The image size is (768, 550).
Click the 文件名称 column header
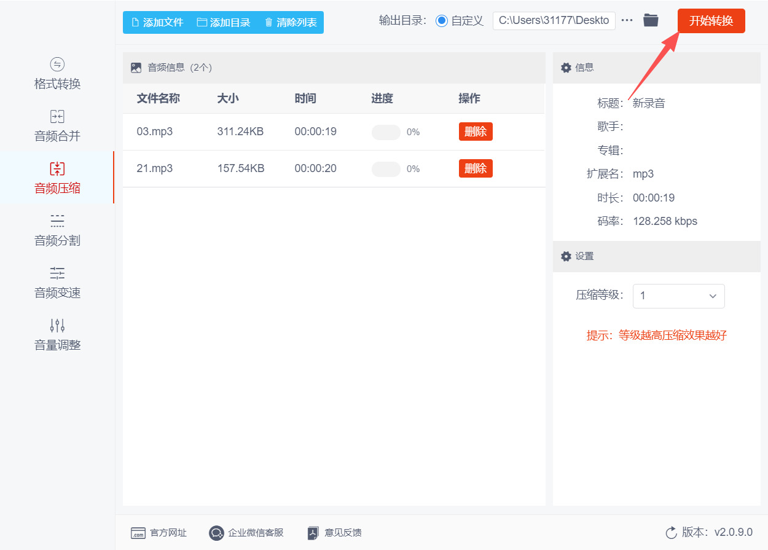158,98
